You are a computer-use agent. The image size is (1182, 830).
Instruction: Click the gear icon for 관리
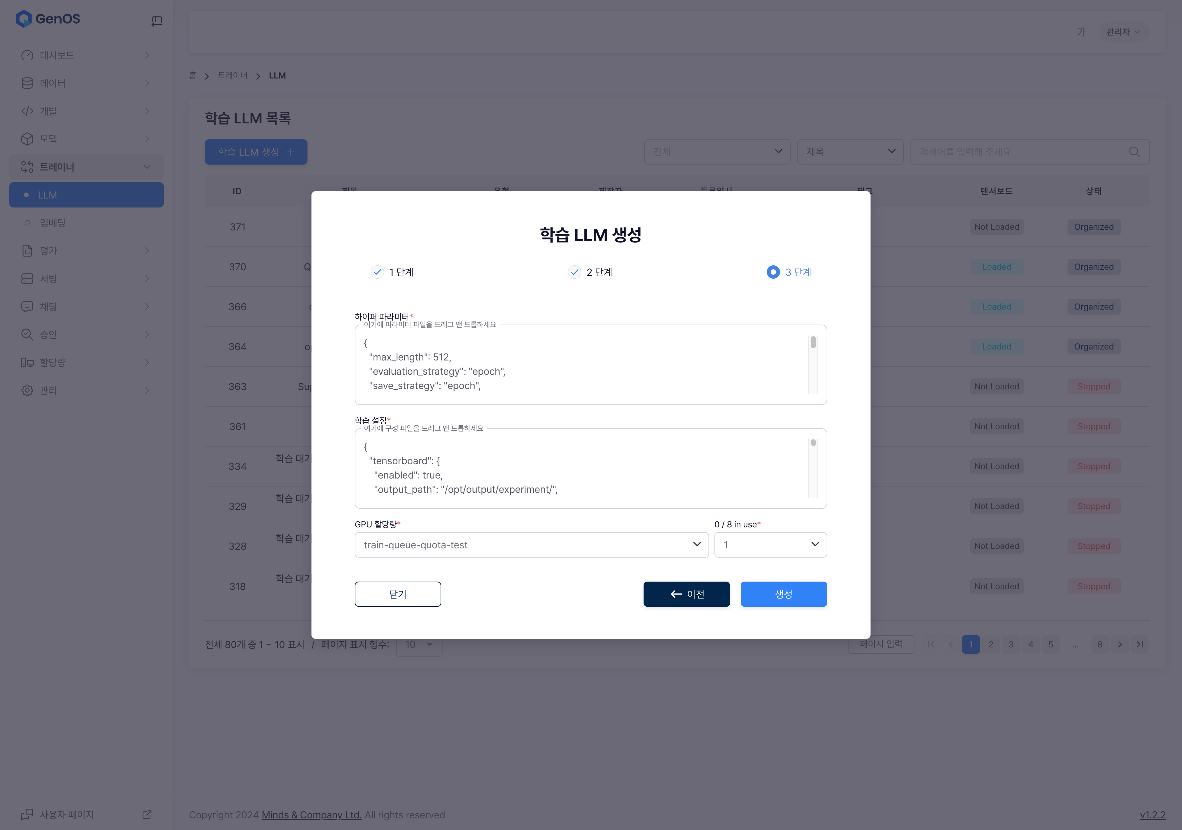[x=27, y=390]
